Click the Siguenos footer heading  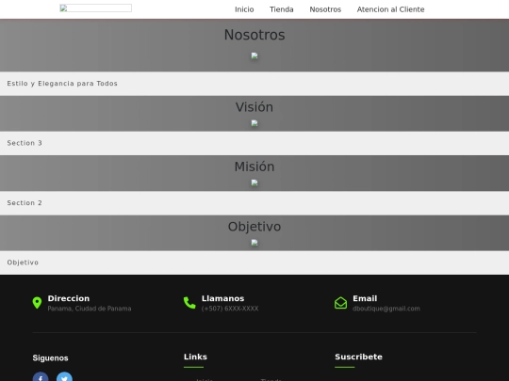(50, 358)
